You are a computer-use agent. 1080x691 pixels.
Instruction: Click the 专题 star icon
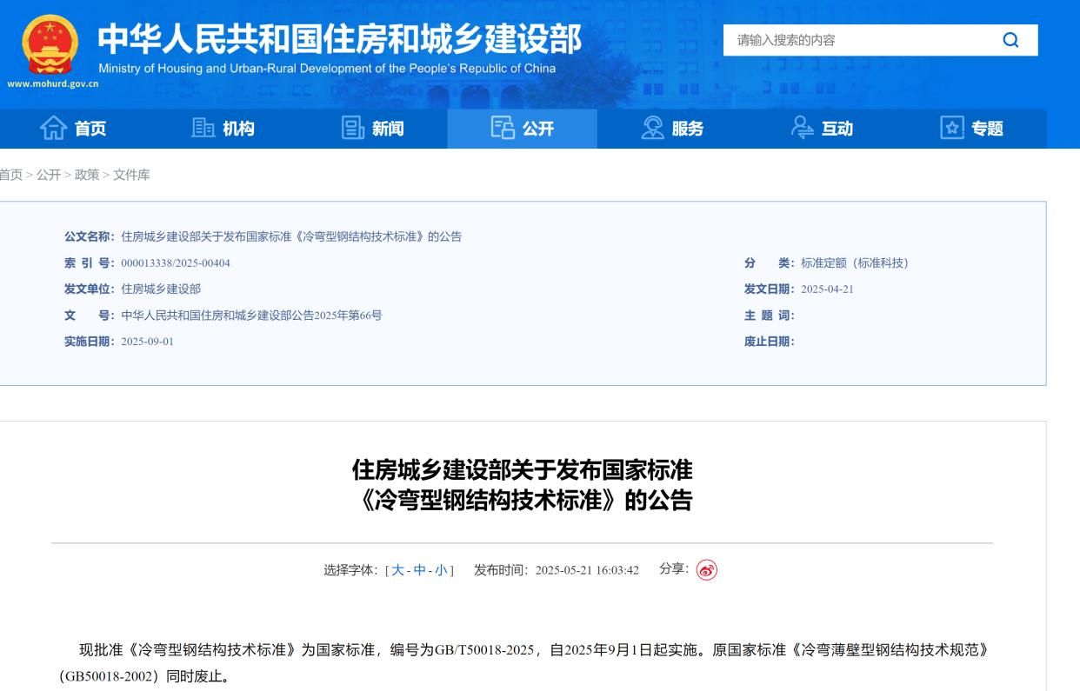(x=953, y=129)
